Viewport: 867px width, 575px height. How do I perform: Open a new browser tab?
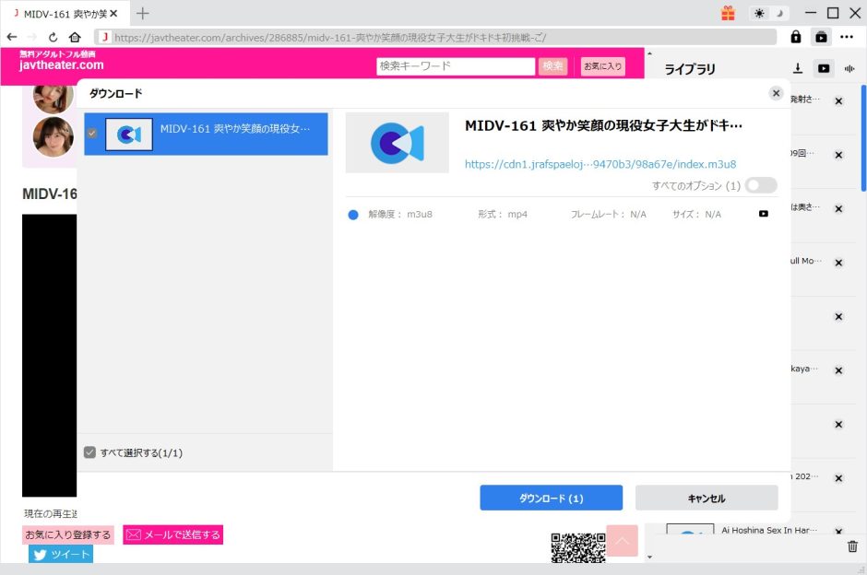(142, 14)
